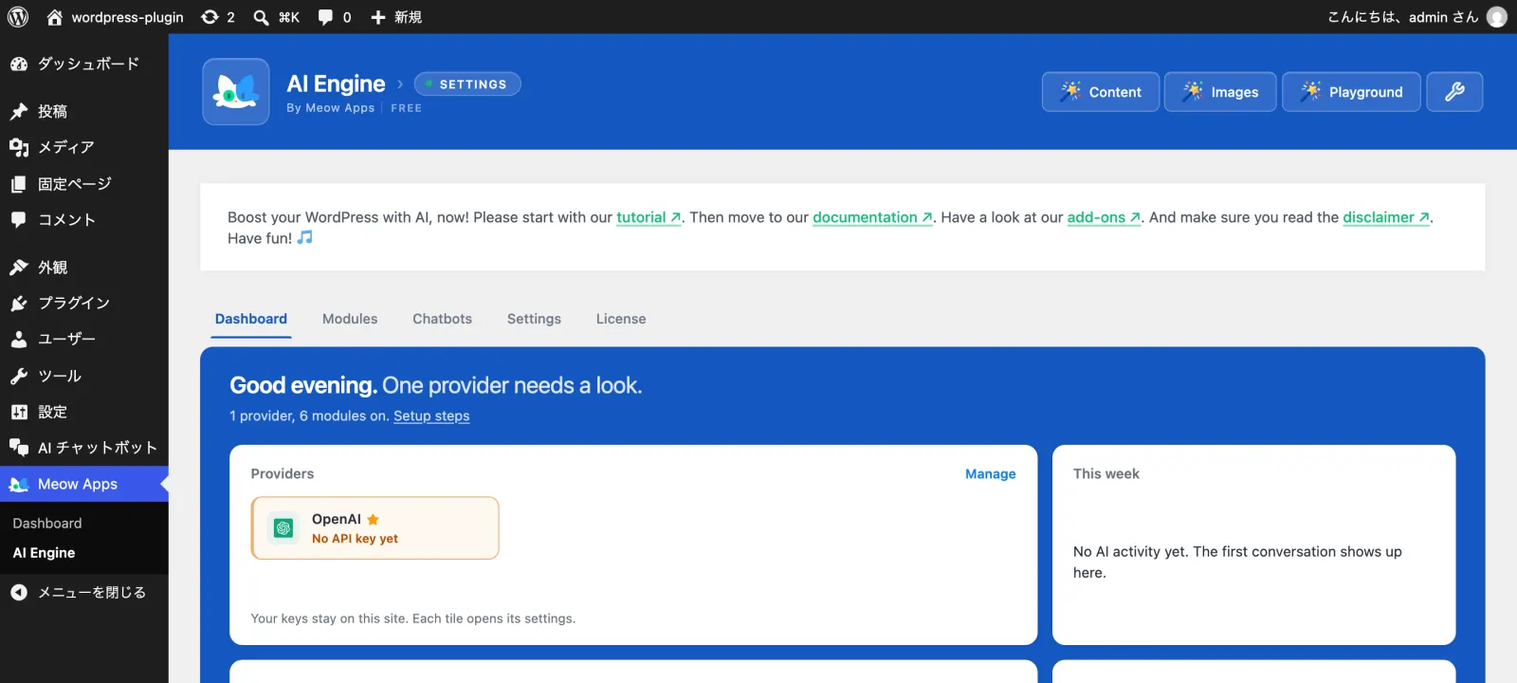The width and height of the screenshot is (1517, 683).
Task: Click the ツール wrench icon in sidebar
Action: (x=18, y=376)
